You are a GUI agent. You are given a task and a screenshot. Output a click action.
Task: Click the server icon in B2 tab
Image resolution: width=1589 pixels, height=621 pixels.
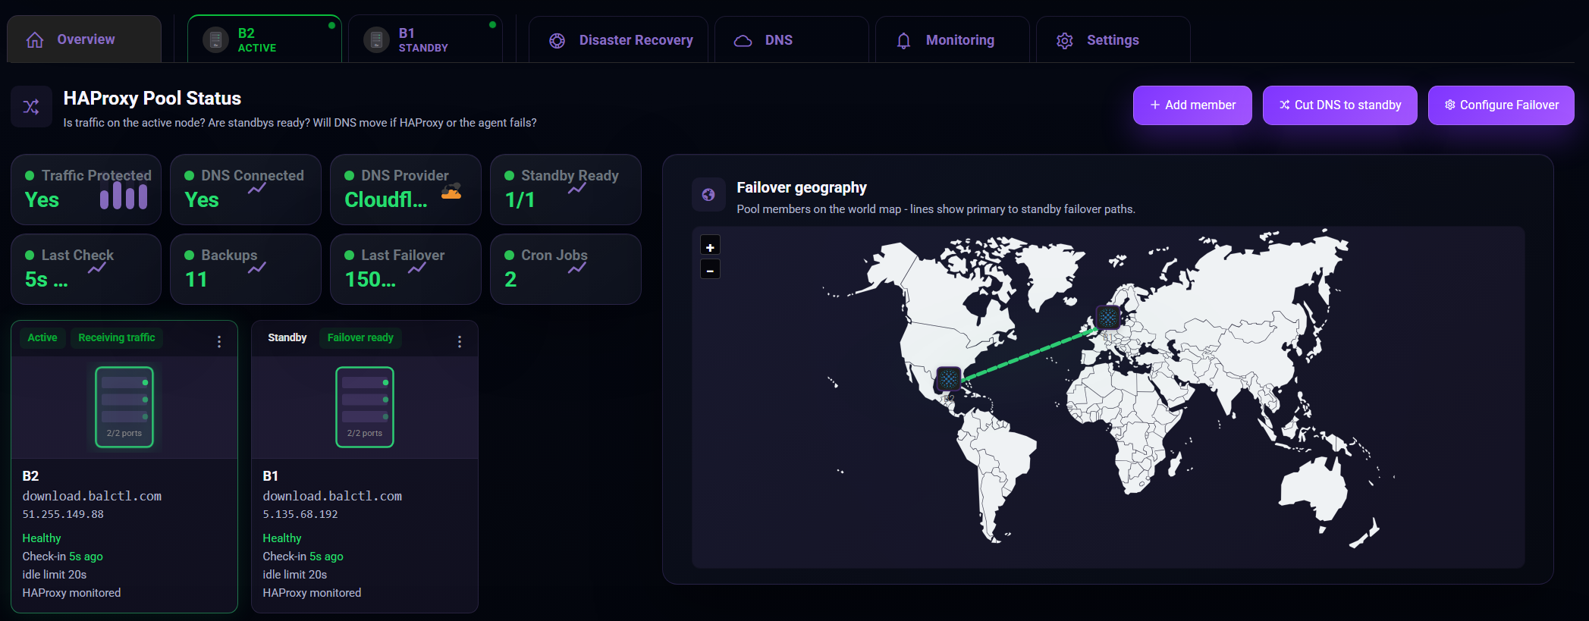215,39
